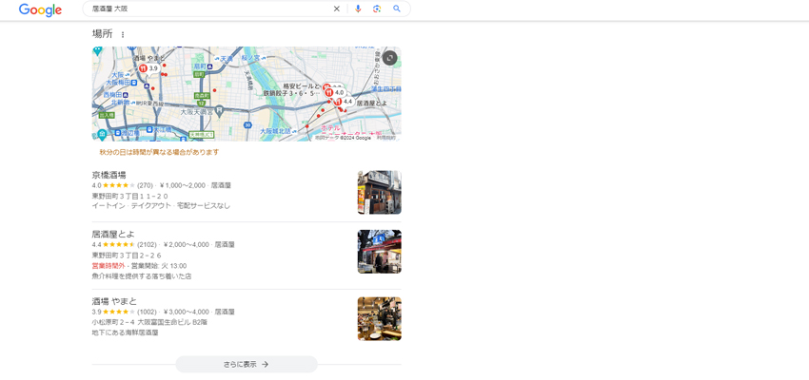
Task: Open the 利用規約 link on the map
Action: click(x=385, y=138)
